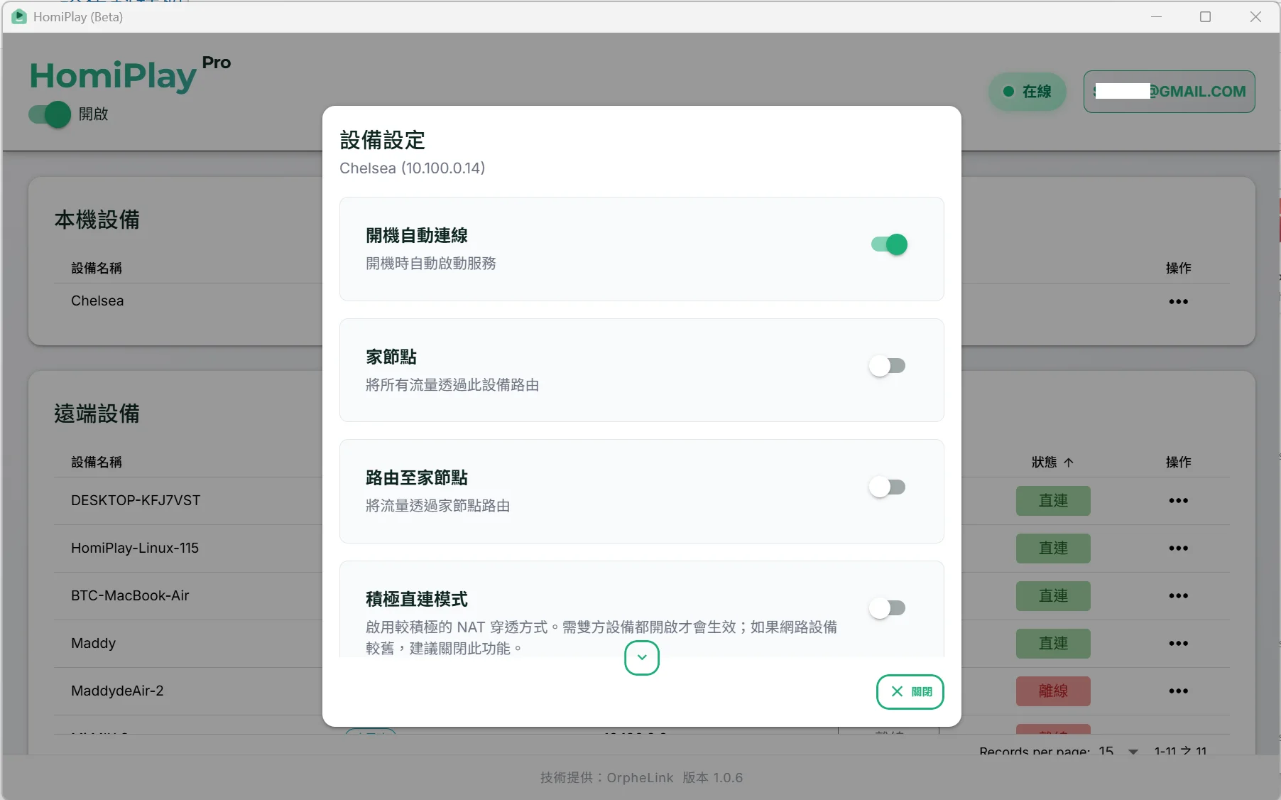Image resolution: width=1281 pixels, height=800 pixels.
Task: Disable the 開機自動連線 auto-connect switch
Action: pos(889,244)
